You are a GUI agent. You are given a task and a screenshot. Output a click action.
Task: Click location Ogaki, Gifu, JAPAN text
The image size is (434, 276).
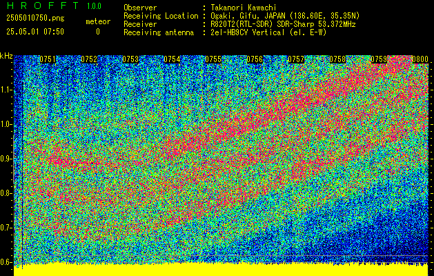point(285,16)
